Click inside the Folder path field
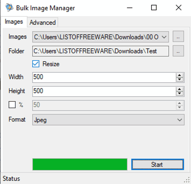This screenshot has height=184, width=191. tap(101, 51)
